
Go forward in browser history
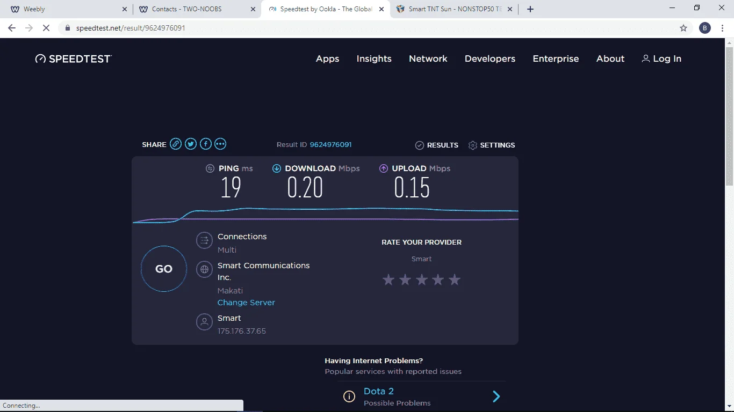(x=29, y=28)
